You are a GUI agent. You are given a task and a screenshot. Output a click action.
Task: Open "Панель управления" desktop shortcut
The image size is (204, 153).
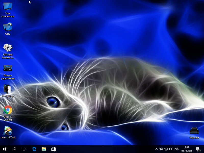point(8,72)
